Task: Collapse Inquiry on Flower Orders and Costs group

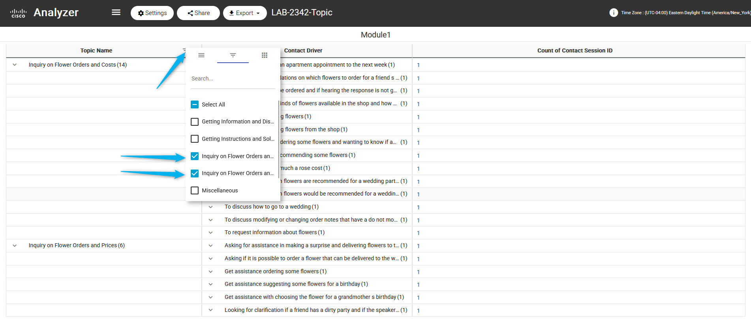Action: 15,65
